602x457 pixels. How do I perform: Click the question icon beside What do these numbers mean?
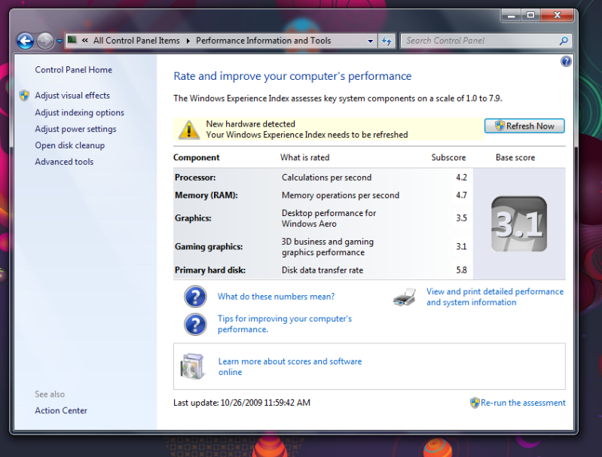pyautogui.click(x=195, y=297)
